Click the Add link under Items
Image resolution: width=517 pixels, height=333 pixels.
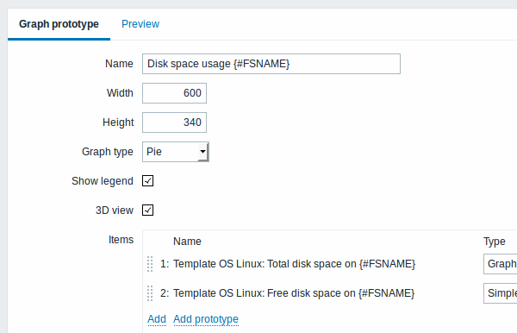[157, 319]
